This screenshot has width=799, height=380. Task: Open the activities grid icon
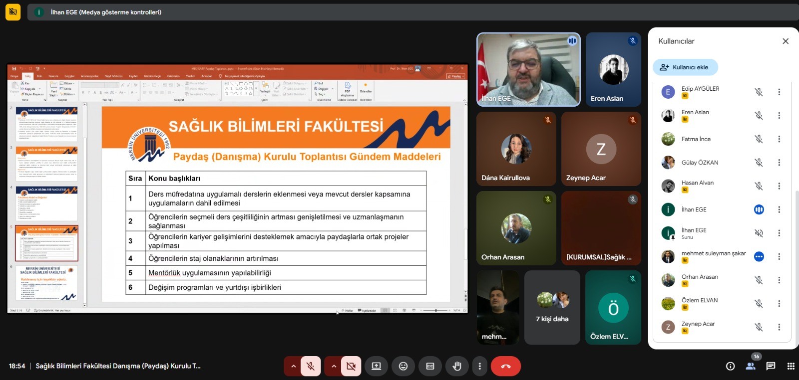tap(791, 367)
